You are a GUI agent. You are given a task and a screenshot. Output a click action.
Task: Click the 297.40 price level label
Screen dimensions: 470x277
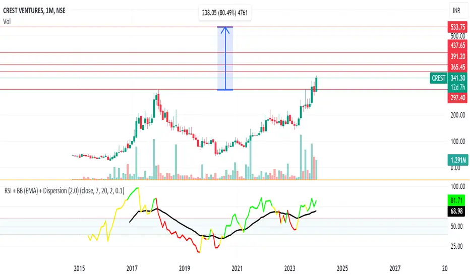(x=457, y=98)
